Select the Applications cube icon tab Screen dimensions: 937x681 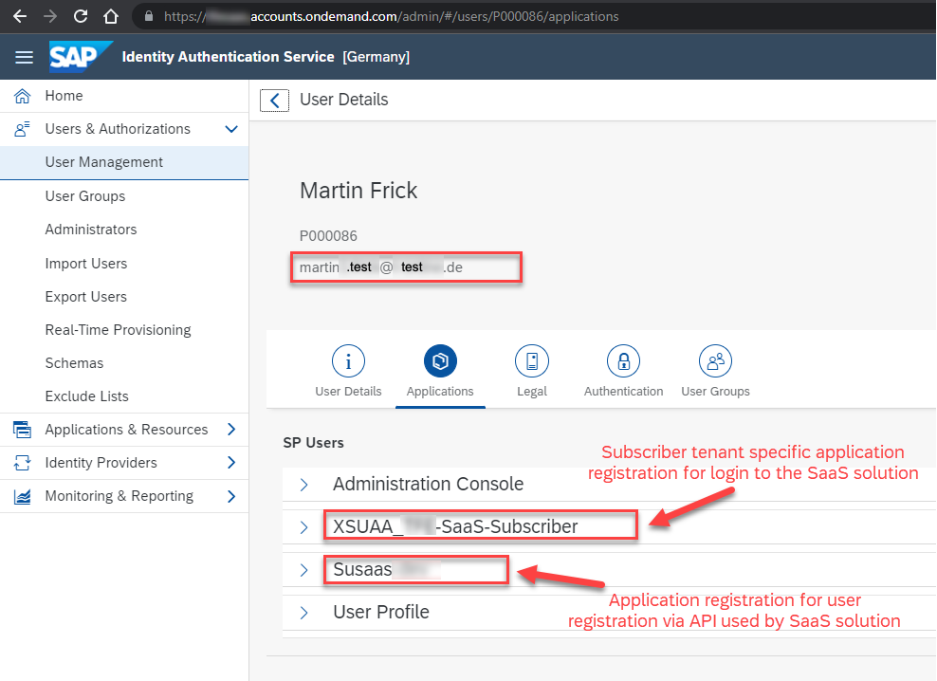pyautogui.click(x=440, y=361)
